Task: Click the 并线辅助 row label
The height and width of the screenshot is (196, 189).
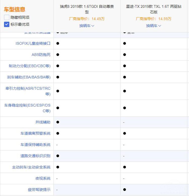Action: 43,122
